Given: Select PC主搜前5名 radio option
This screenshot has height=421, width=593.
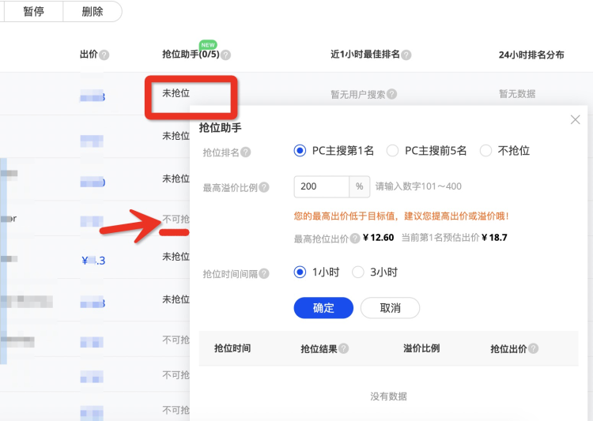Looking at the screenshot, I should (392, 151).
